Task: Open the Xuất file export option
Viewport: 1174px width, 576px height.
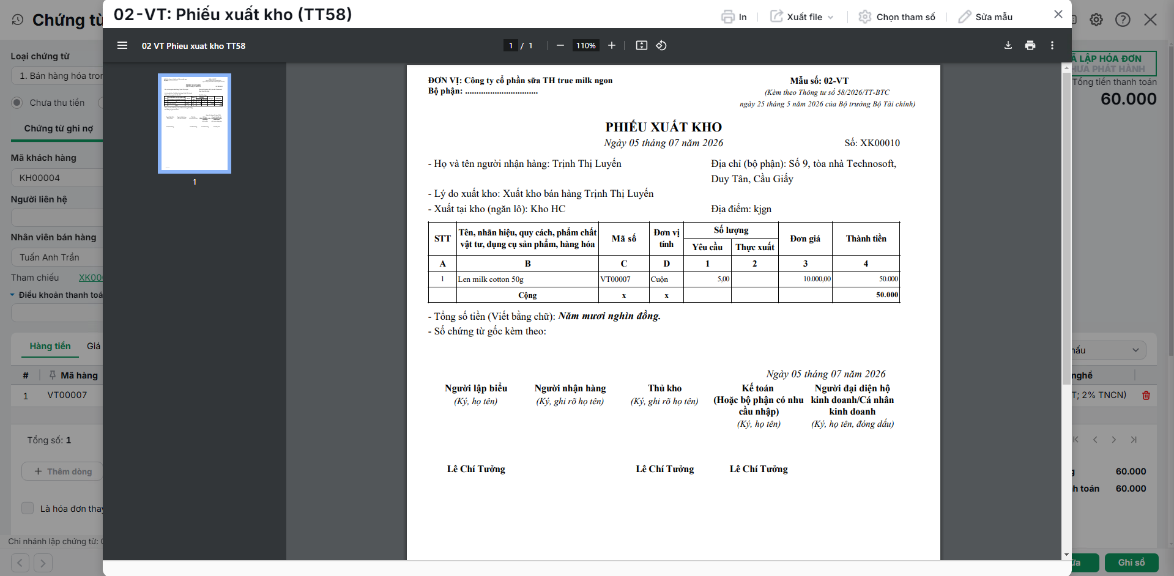Action: [801, 17]
